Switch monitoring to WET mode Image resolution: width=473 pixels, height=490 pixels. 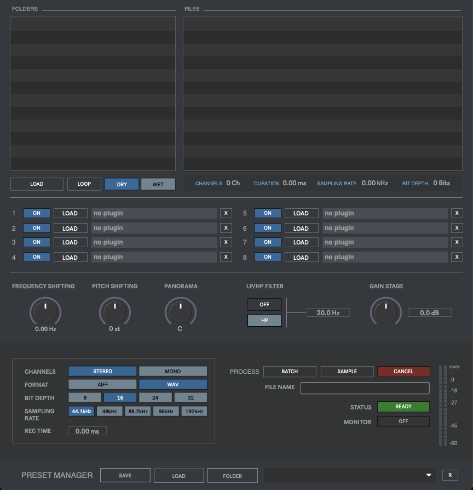[158, 184]
